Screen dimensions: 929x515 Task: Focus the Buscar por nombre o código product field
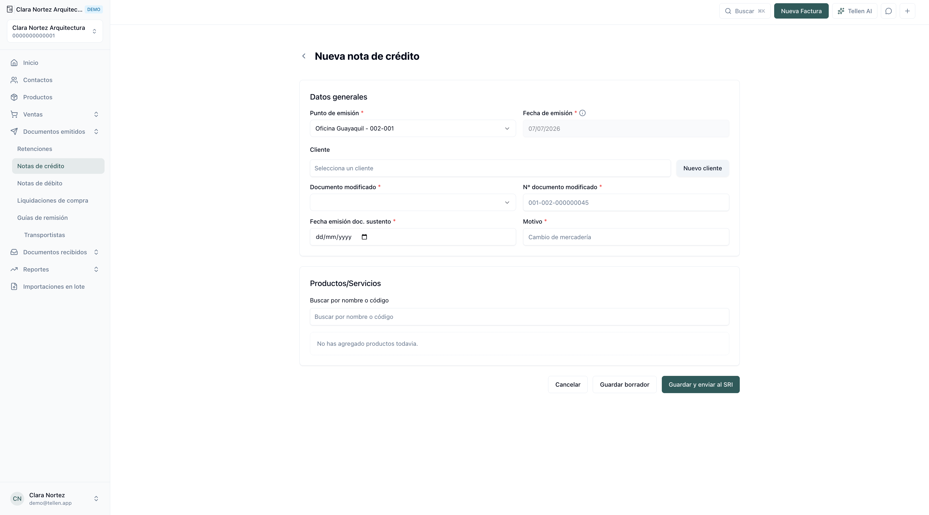click(x=519, y=316)
